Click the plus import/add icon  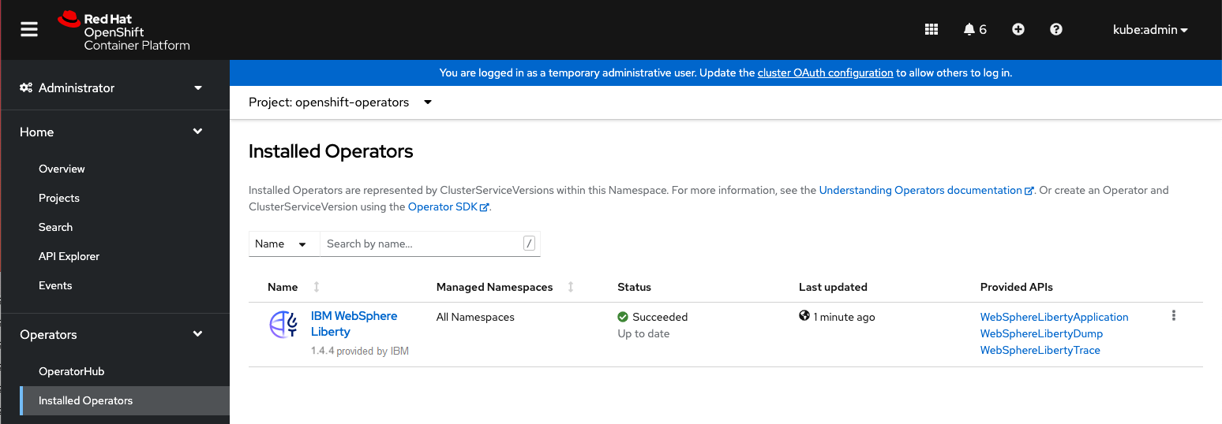pos(1018,29)
